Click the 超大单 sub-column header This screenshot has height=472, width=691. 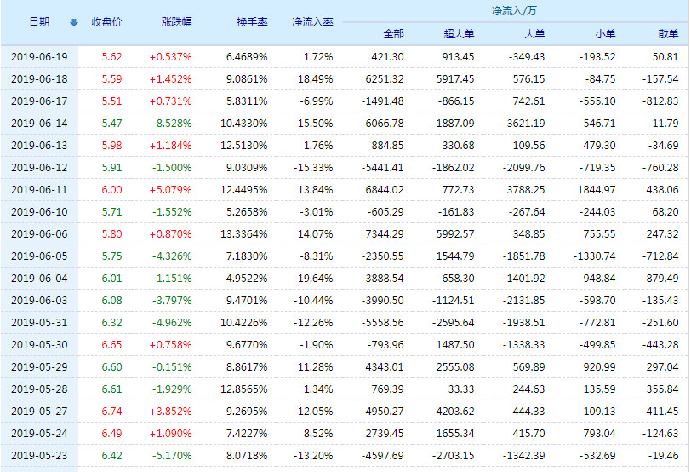point(459,33)
